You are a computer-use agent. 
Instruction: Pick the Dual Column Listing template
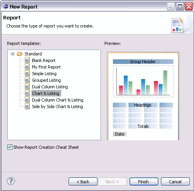[x=50, y=87]
